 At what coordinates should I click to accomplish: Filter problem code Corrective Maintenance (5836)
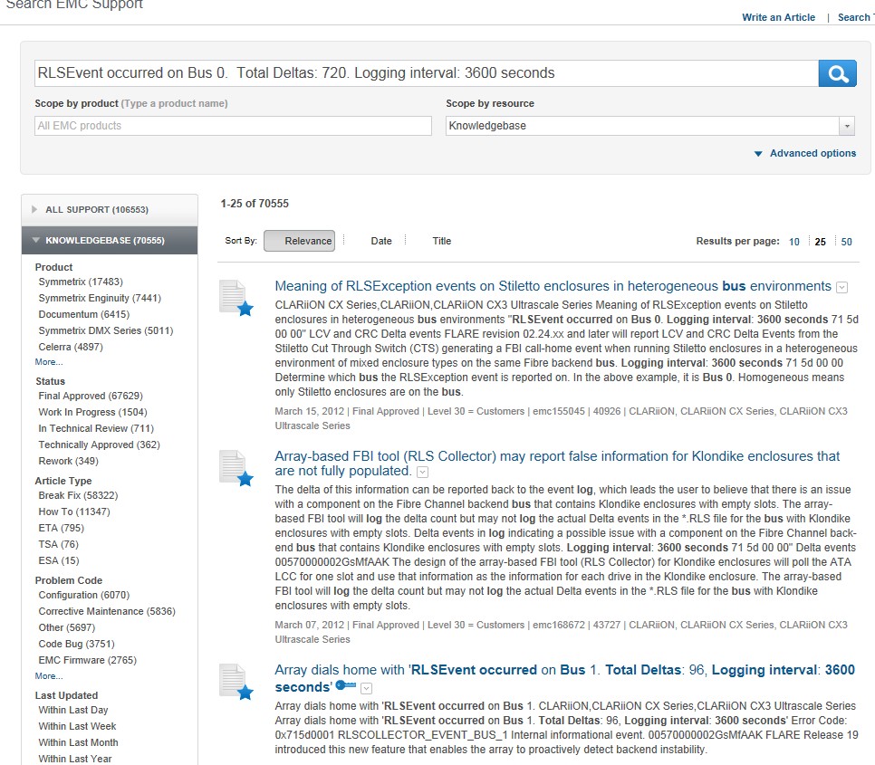(x=107, y=611)
